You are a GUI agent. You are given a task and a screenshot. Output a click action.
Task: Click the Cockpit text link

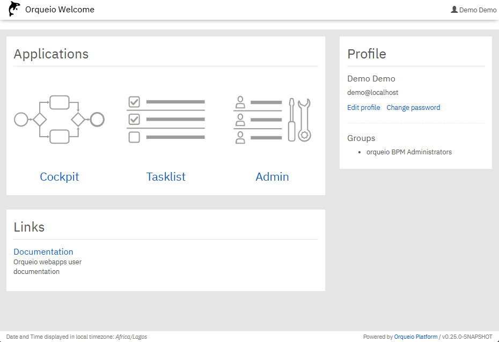59,177
